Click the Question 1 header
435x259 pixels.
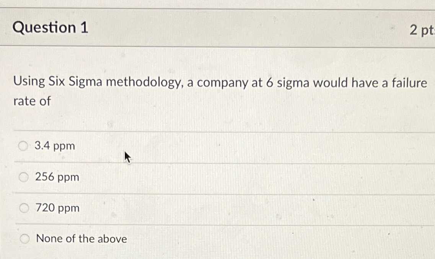click(51, 28)
